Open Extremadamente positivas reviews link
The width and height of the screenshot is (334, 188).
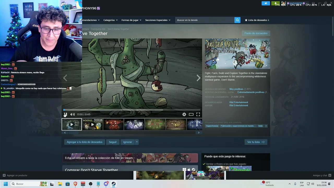[251, 92]
